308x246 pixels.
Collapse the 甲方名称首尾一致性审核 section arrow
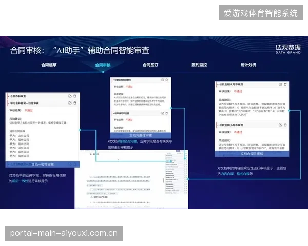click(x=9, y=103)
